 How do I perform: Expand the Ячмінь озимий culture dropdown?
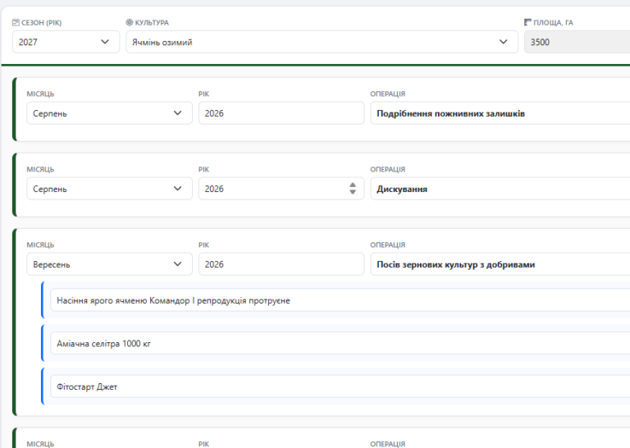click(321, 42)
